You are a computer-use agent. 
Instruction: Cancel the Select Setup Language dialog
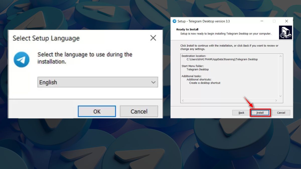[x=139, y=111]
